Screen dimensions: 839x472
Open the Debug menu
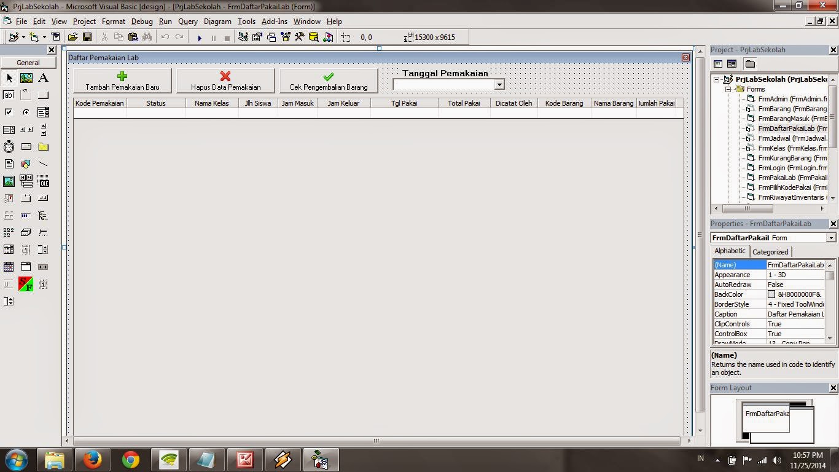pyautogui.click(x=142, y=21)
